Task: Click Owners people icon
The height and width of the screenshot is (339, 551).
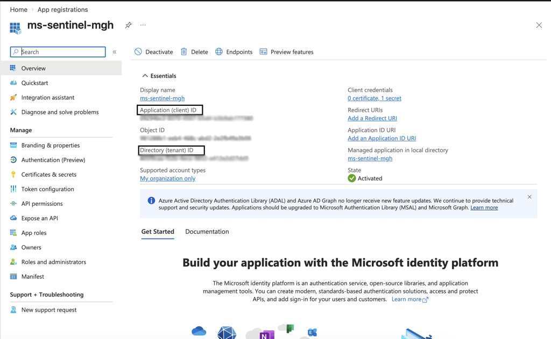Action: pyautogui.click(x=13, y=248)
